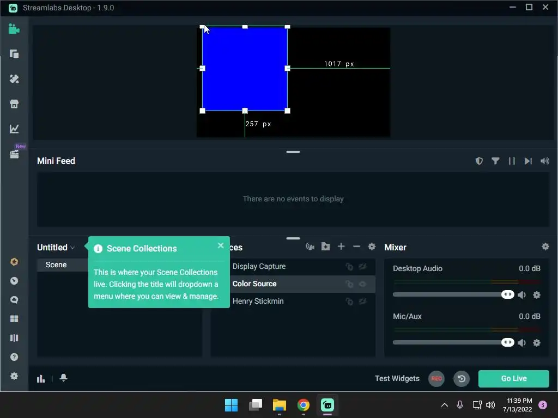This screenshot has width=558, height=418.
Task: Show the Henry Stickmin source via eye icon
Action: (362, 302)
